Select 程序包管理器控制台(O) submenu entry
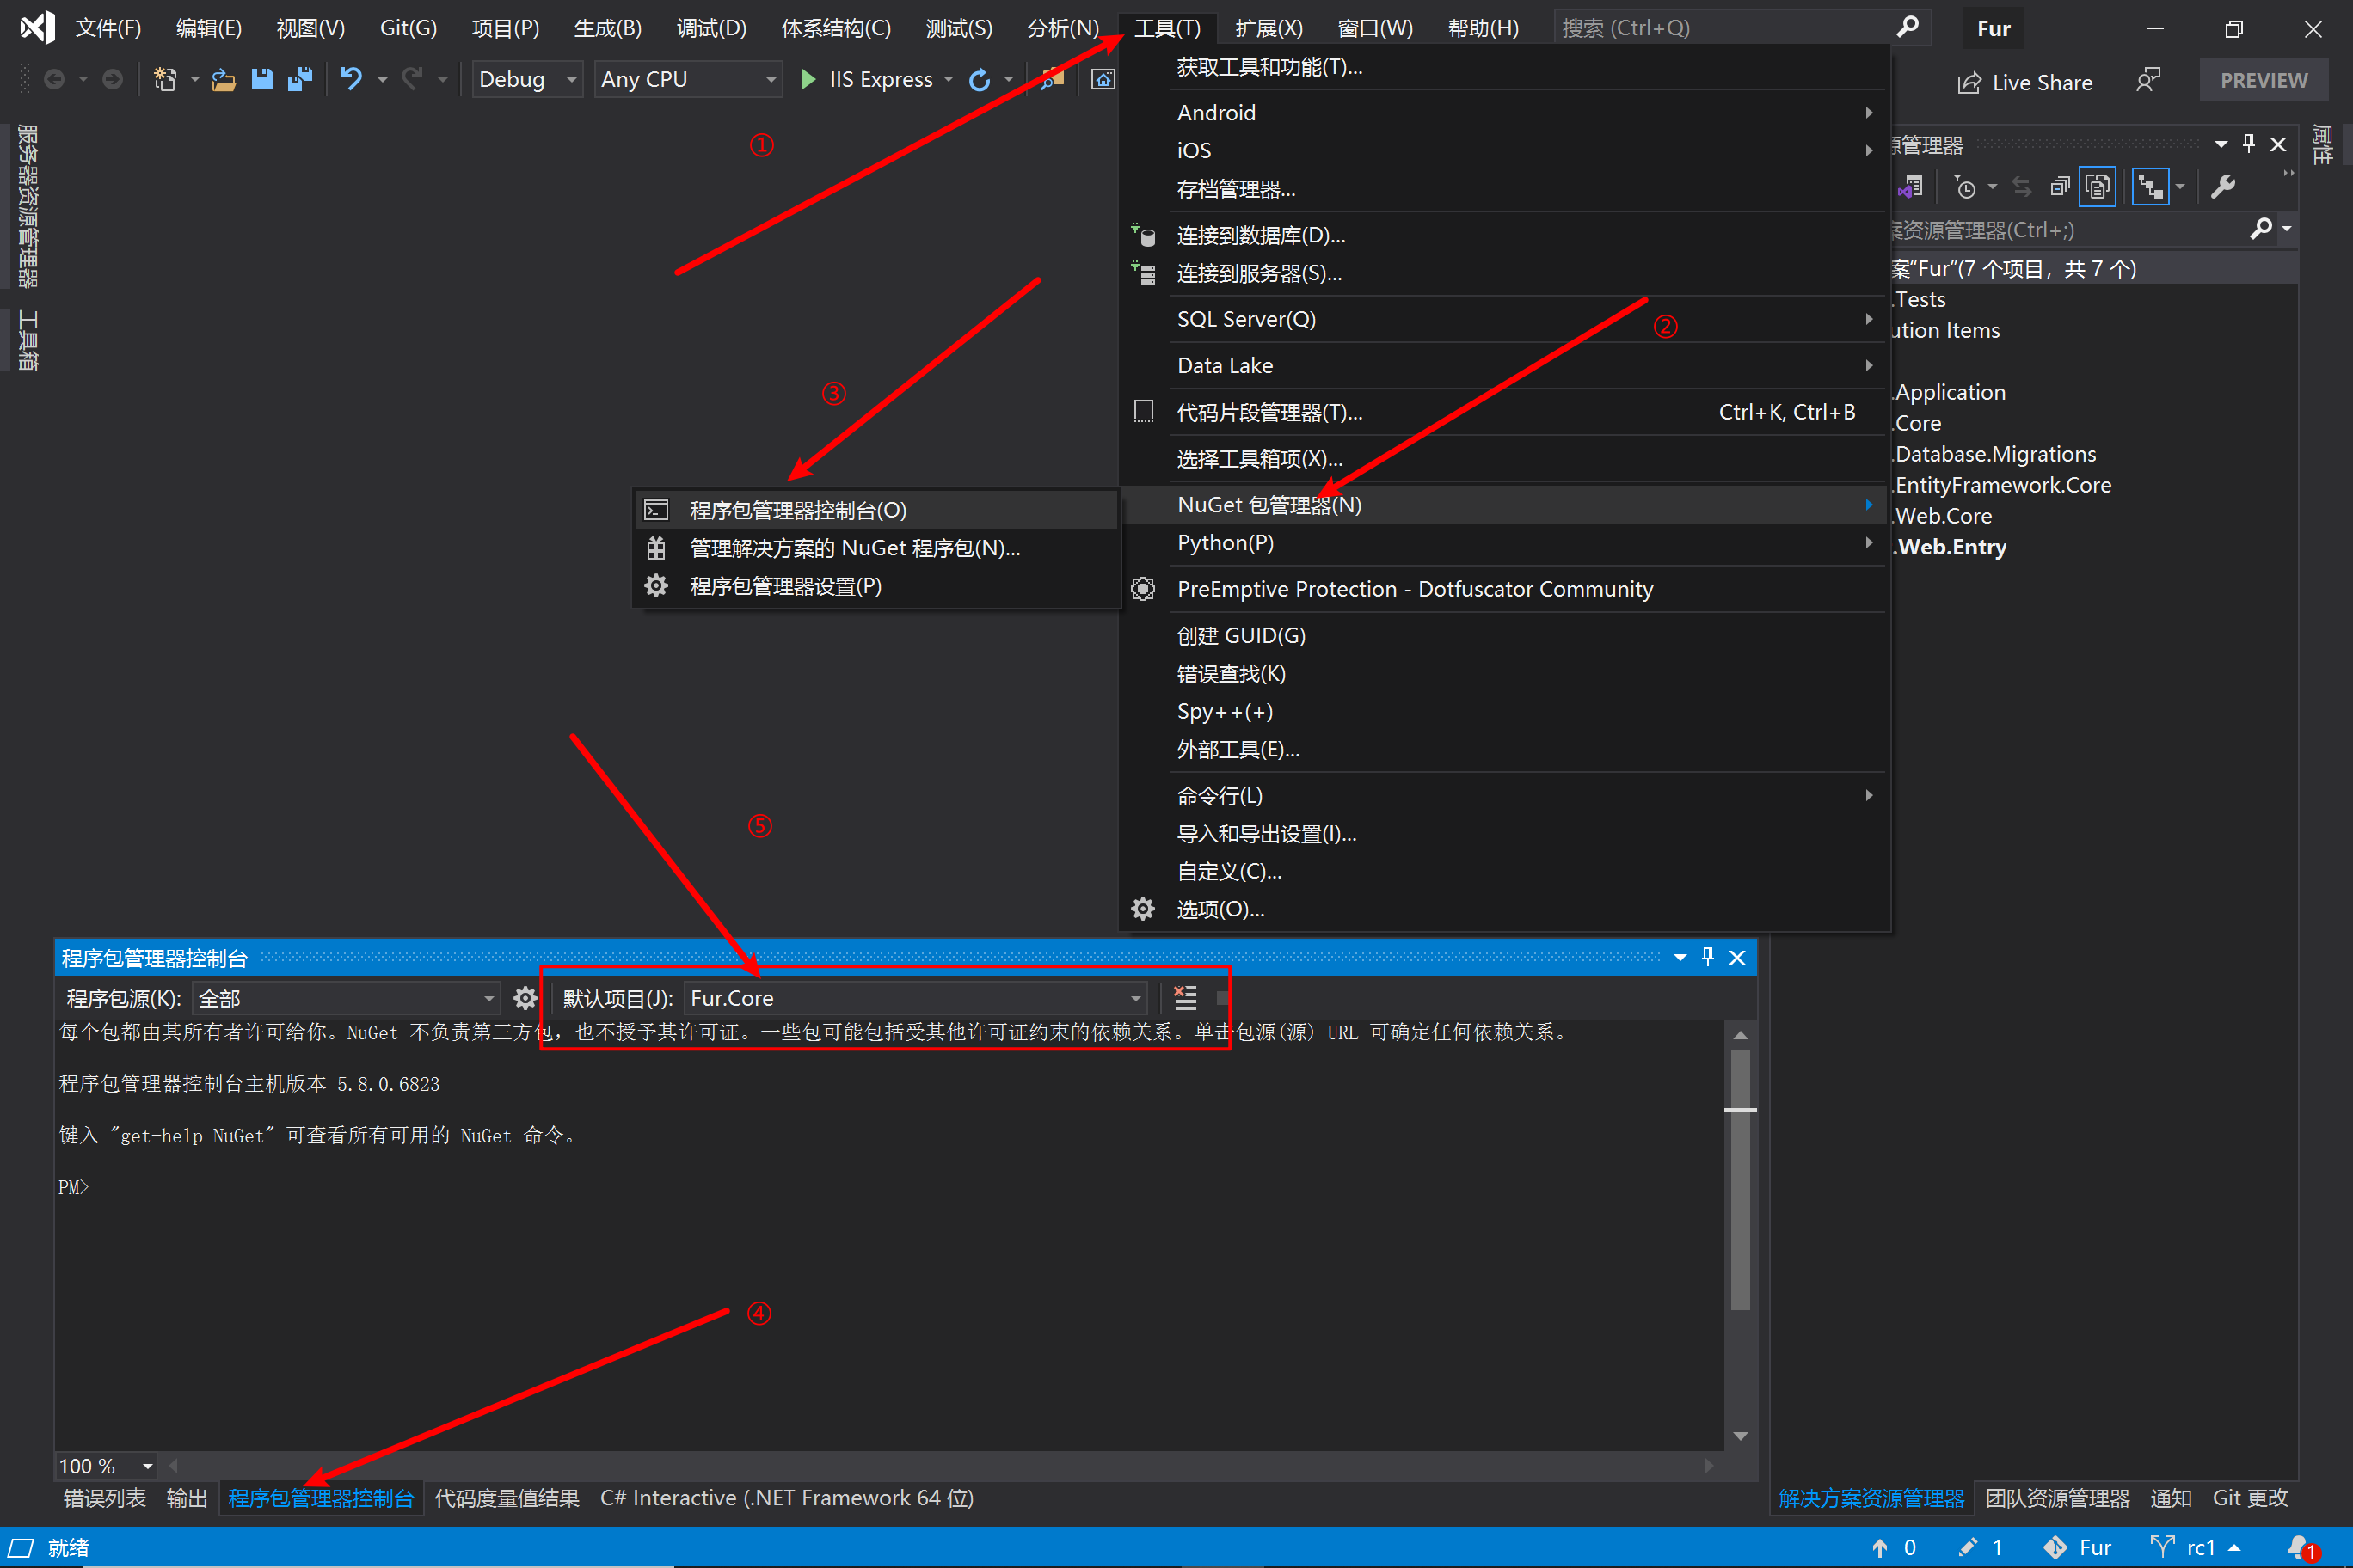2353x1568 pixels. [x=797, y=510]
